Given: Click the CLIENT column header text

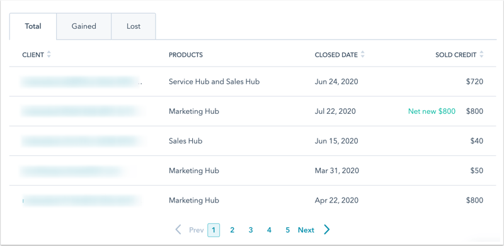Looking at the screenshot, I should [x=33, y=55].
